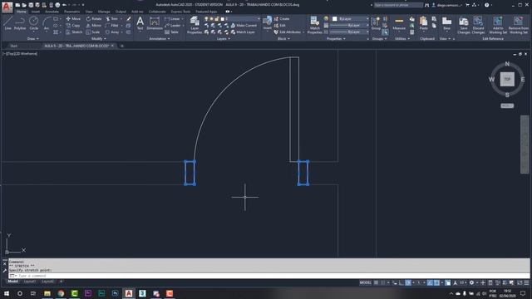Viewport: 532px width, 299px height.
Task: Activate the Scale command
Action: [93, 32]
